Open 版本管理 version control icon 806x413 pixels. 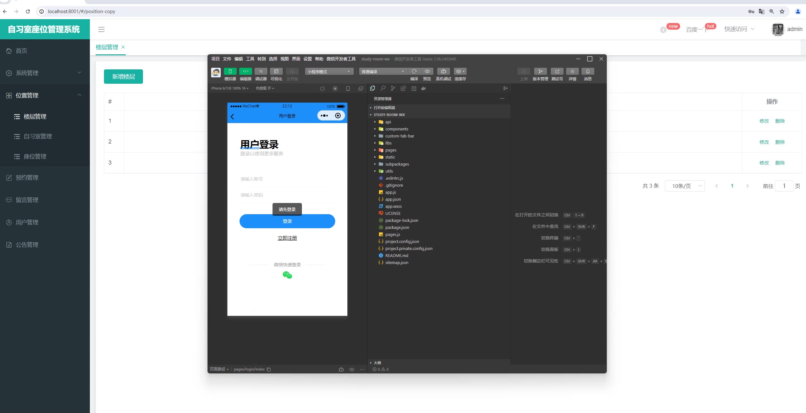tap(540, 71)
